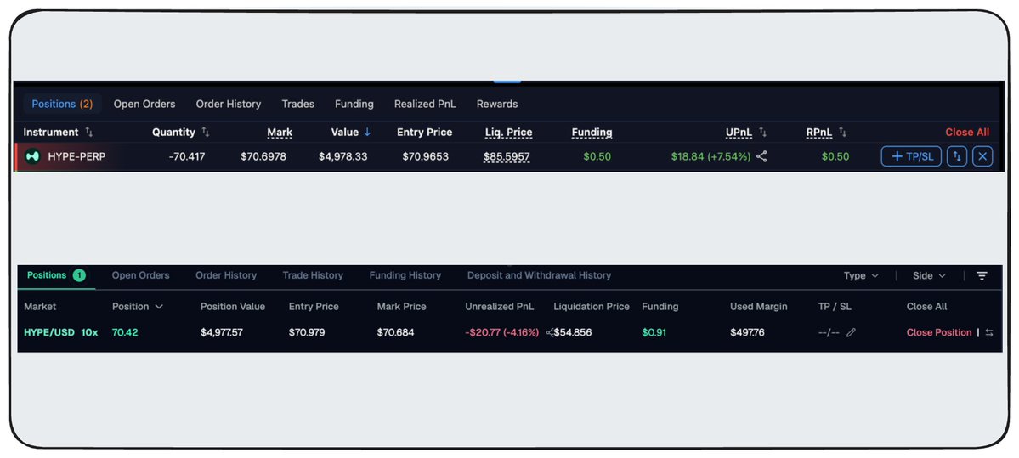
Task: Click the quantity value -70.417
Action: [186, 156]
